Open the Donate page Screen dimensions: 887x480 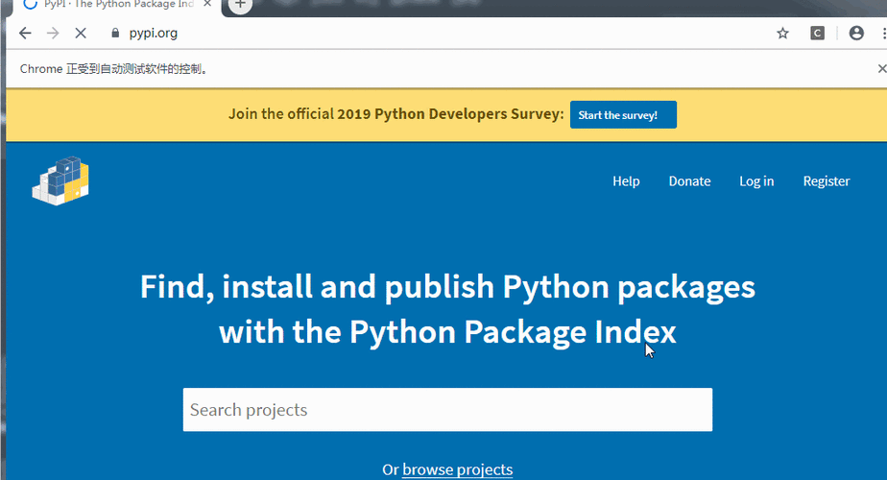[x=689, y=181]
